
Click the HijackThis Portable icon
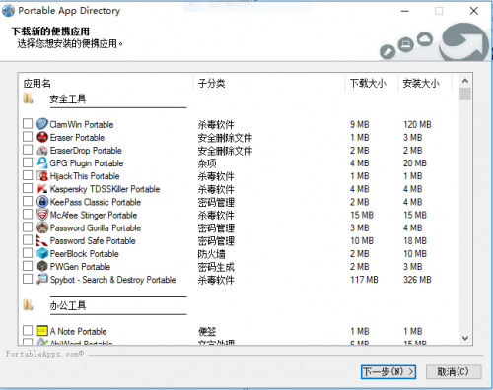click(42, 175)
